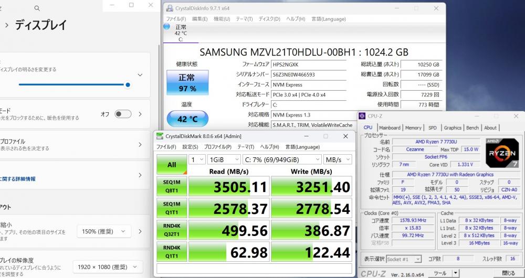Open CrystalDiskMark 設定(S) menu
The height and width of the screenshot is (278, 525).
point(190,147)
